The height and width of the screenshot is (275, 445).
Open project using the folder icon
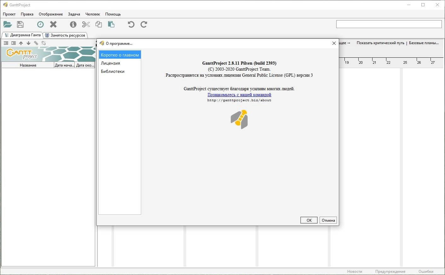8,24
